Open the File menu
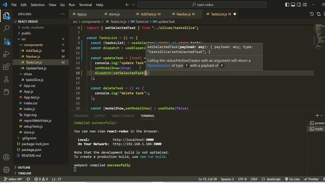 14,5
